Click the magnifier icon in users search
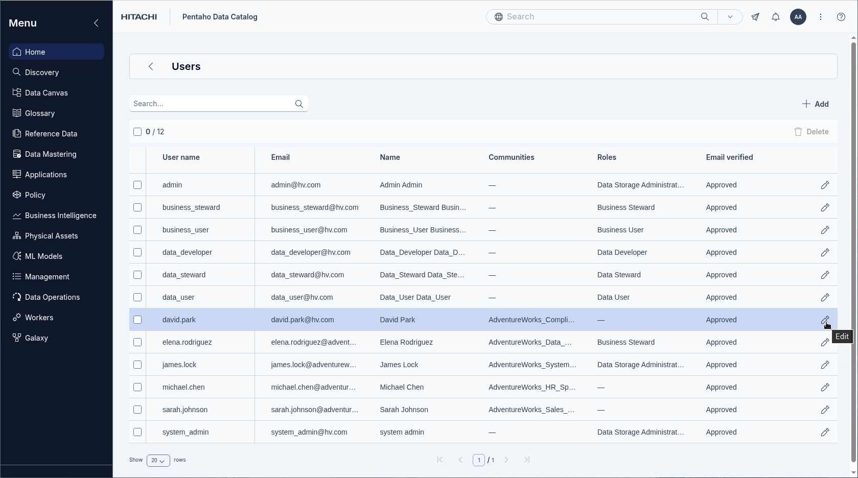This screenshot has width=858, height=478. click(x=299, y=104)
